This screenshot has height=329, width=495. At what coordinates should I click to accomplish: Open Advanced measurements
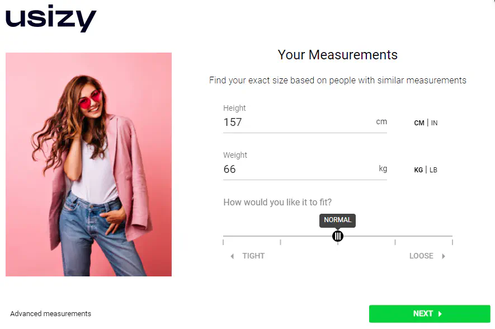click(x=50, y=314)
